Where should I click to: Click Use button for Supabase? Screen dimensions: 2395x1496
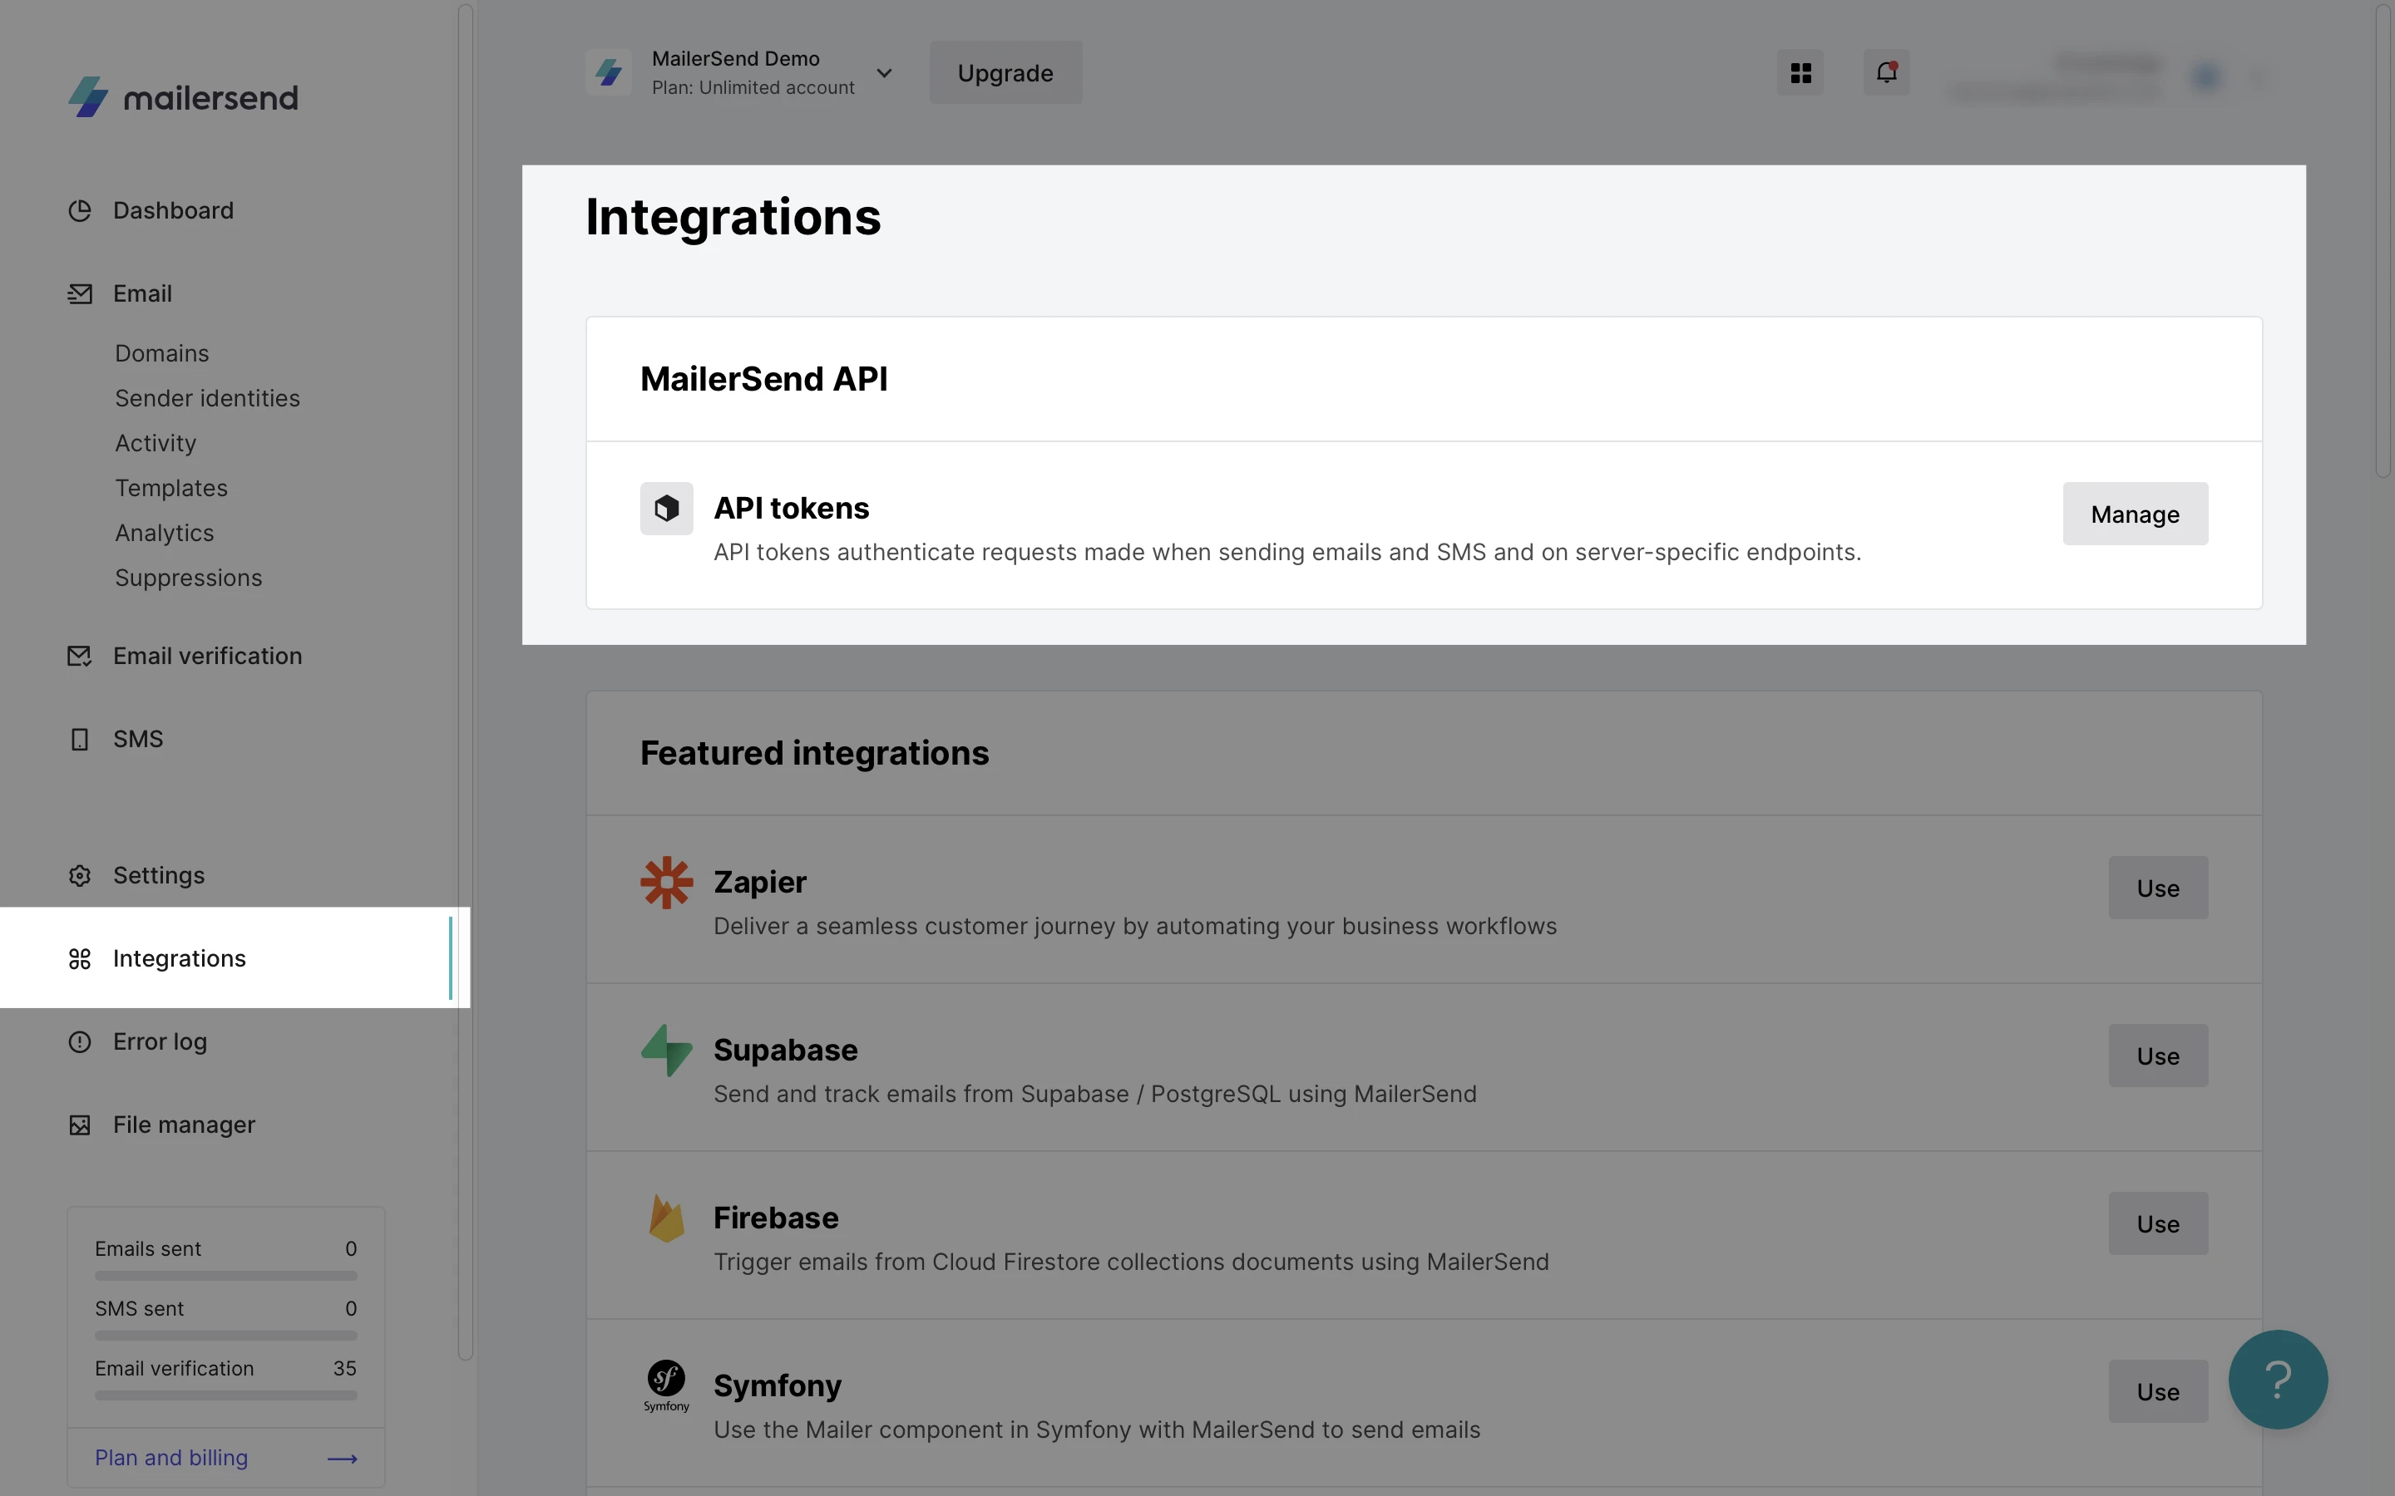pyautogui.click(x=2159, y=1056)
